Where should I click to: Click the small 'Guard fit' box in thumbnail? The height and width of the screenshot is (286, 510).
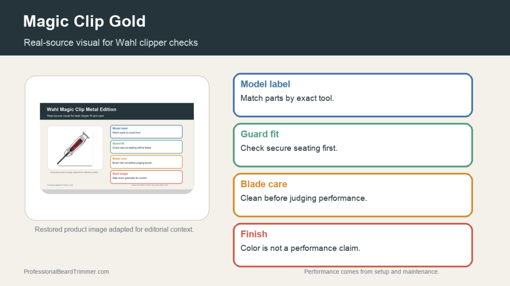146,146
